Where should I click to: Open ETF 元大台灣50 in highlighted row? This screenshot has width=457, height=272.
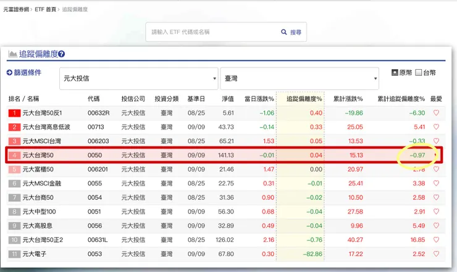coord(38,155)
